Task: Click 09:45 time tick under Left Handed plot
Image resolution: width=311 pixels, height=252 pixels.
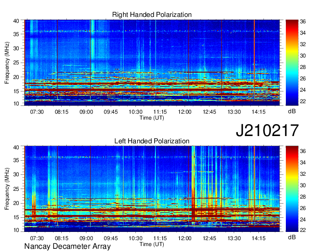Action: click(111, 238)
